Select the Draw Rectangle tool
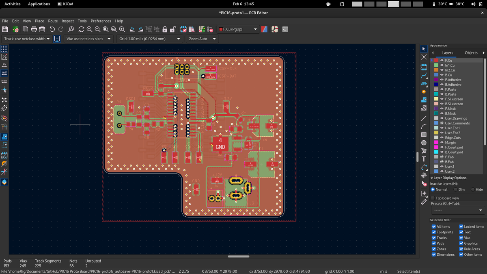The width and height of the screenshot is (487, 274). click(424, 135)
